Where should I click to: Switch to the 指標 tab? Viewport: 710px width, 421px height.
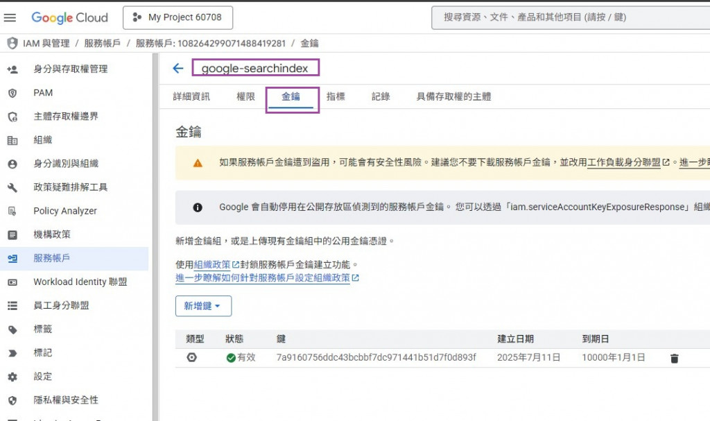(336, 96)
